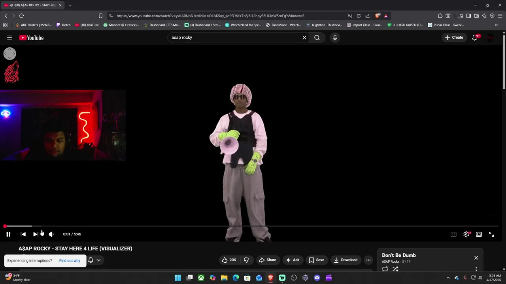The height and width of the screenshot is (284, 506).
Task: Run search with magnifier button
Action: (x=317, y=37)
